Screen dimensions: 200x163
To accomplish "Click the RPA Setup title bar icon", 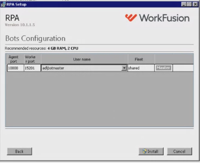I will 3,4.
